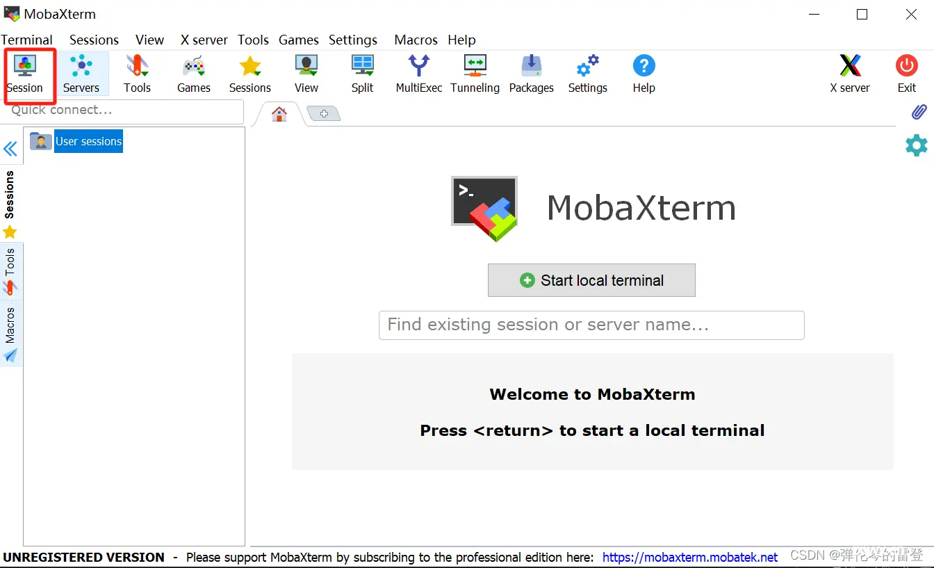Open the Tools menu in menu bar
Viewport: 934px width, 568px height.
click(253, 40)
